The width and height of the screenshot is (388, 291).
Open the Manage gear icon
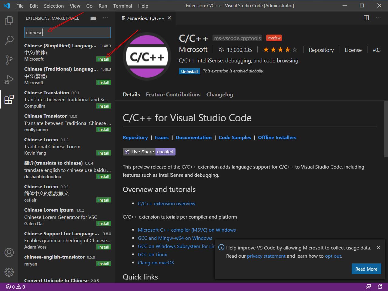pos(9,272)
